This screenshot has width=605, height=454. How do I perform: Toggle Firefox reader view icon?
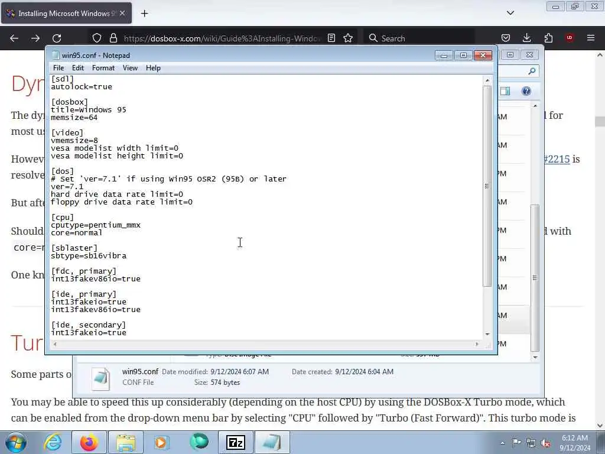331,38
